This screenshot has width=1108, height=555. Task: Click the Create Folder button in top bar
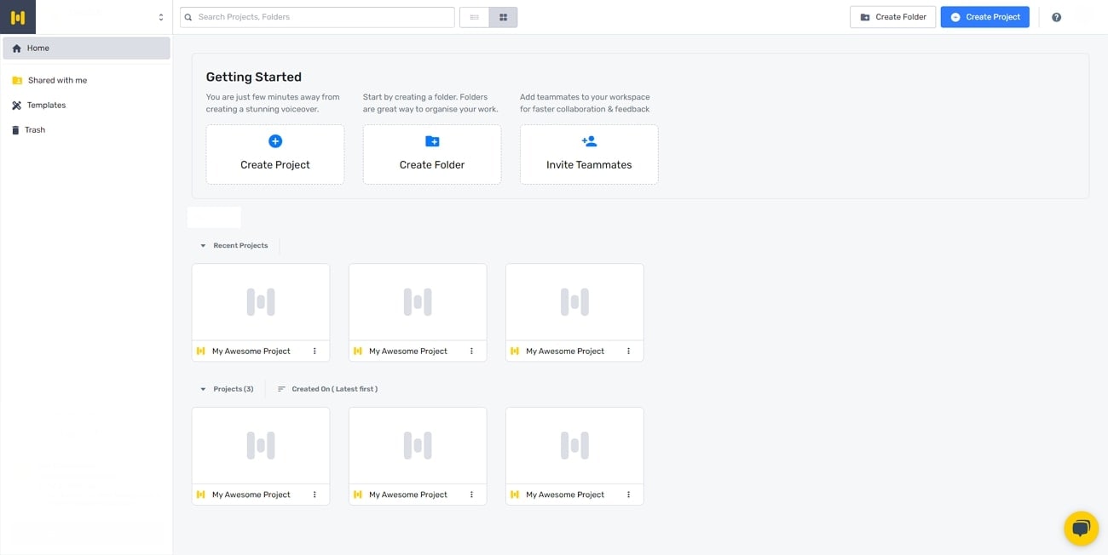(892, 17)
